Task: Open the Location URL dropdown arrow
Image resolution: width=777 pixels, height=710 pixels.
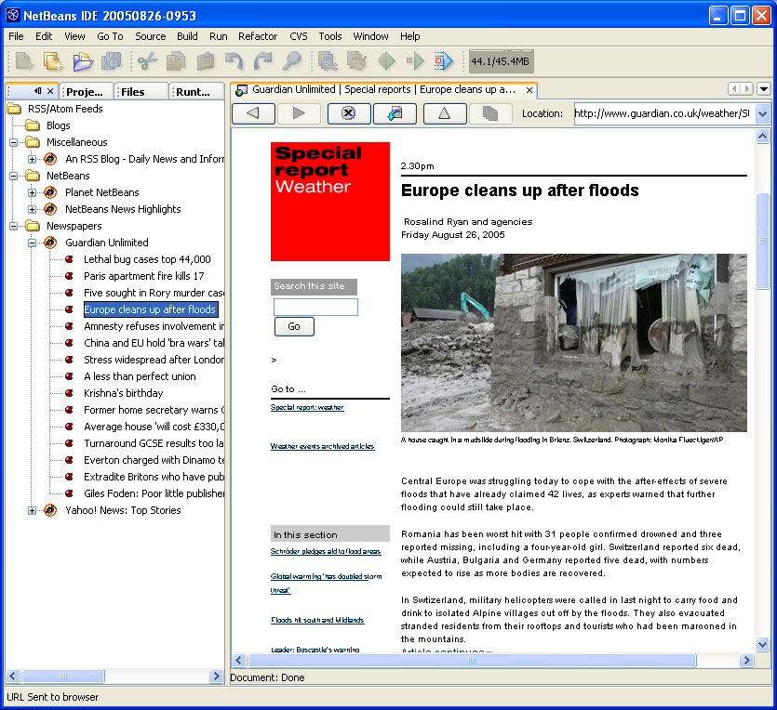Action: coord(762,113)
